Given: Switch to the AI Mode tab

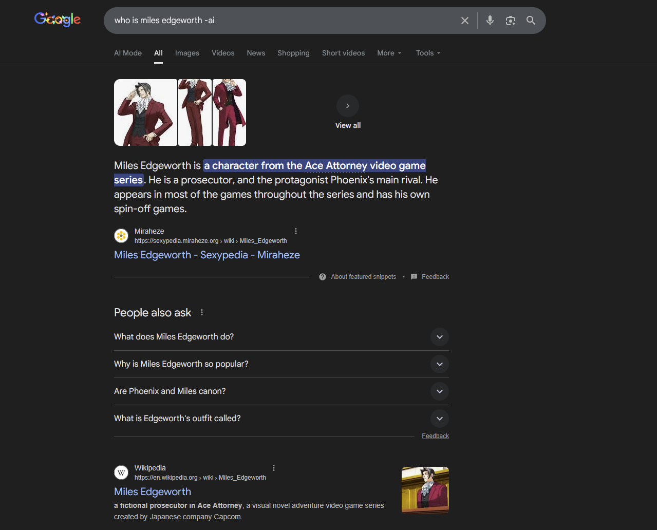Looking at the screenshot, I should click(128, 53).
